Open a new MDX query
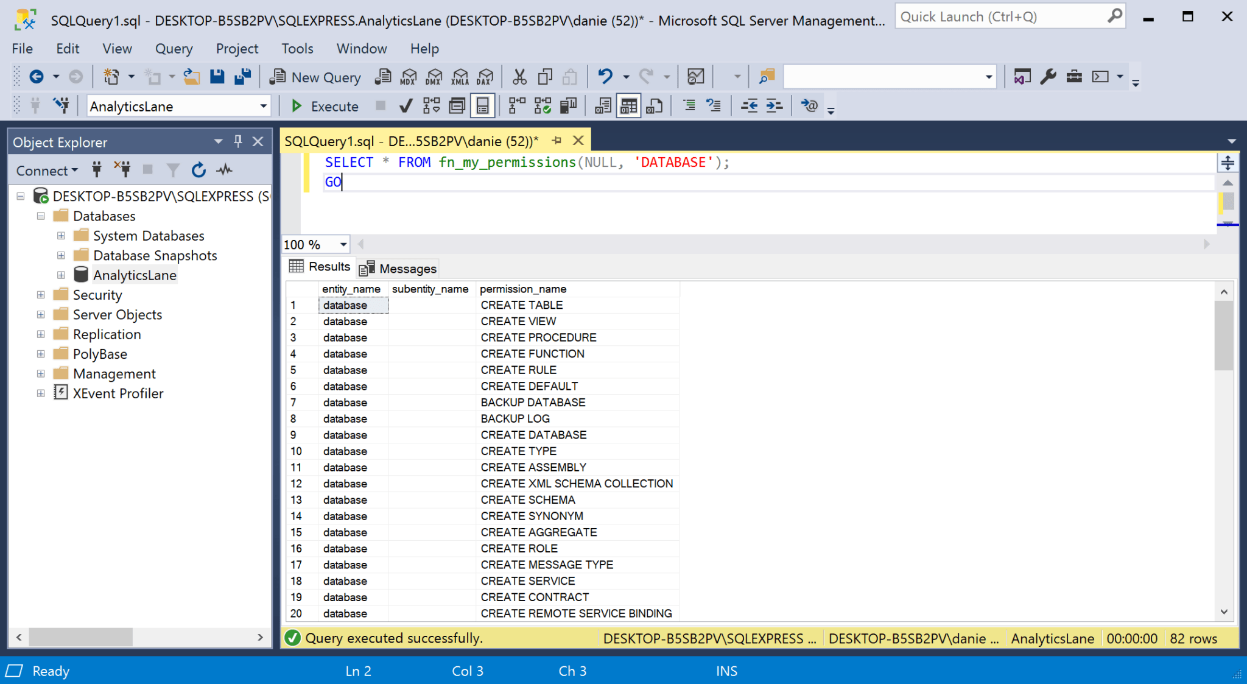Viewport: 1247px width, 684px height. coord(407,77)
